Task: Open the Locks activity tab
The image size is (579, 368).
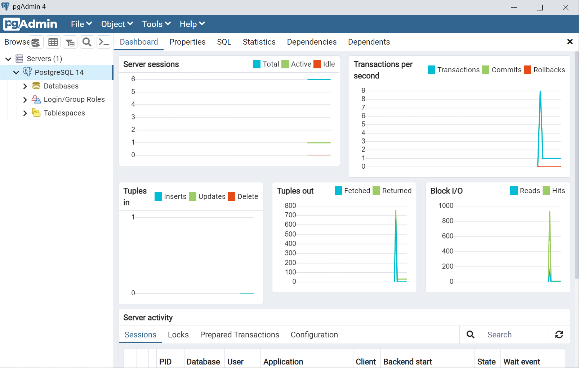Action: 178,335
